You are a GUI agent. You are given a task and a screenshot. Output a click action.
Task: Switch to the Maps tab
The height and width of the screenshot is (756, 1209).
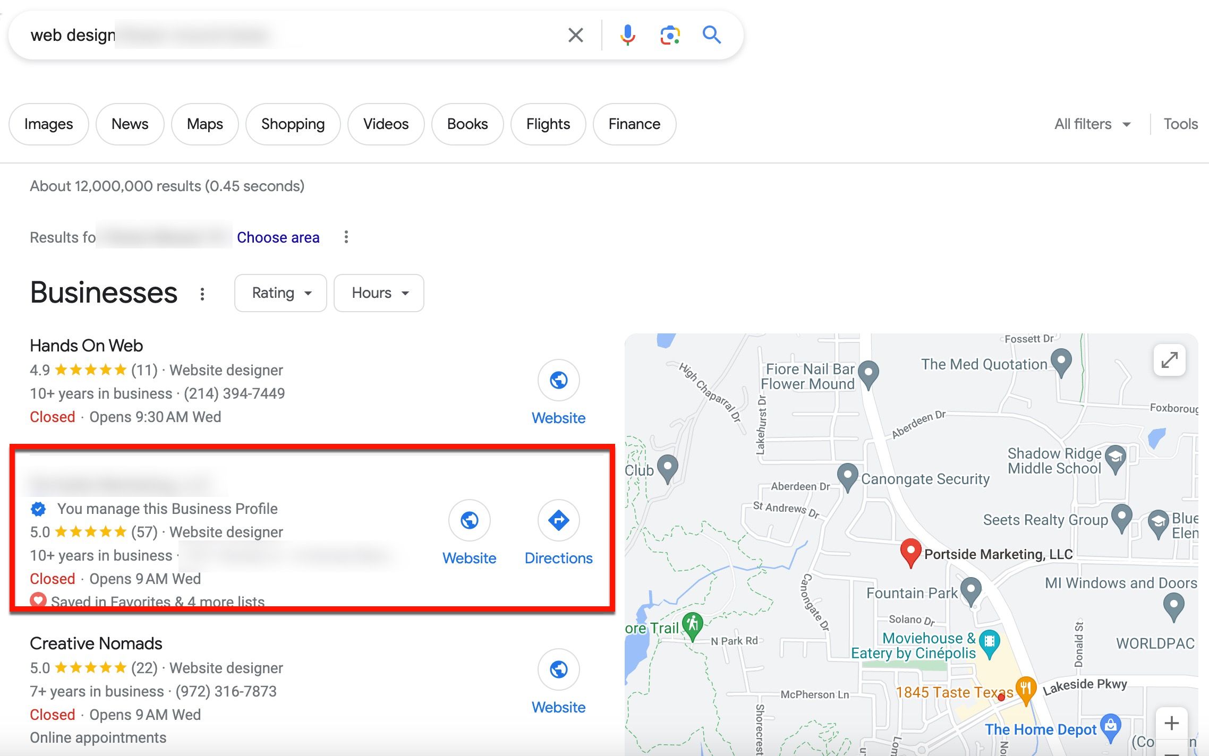pyautogui.click(x=205, y=124)
